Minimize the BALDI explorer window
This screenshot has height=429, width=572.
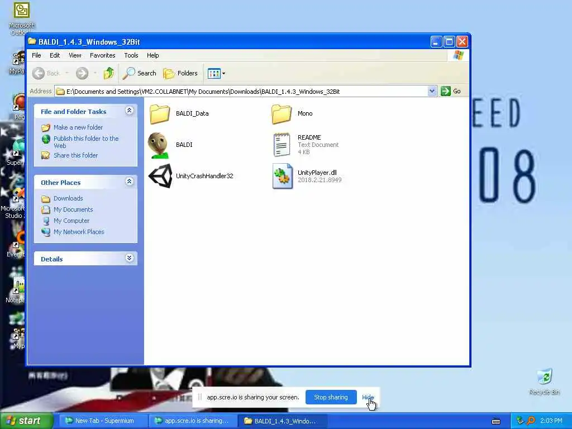(x=436, y=42)
